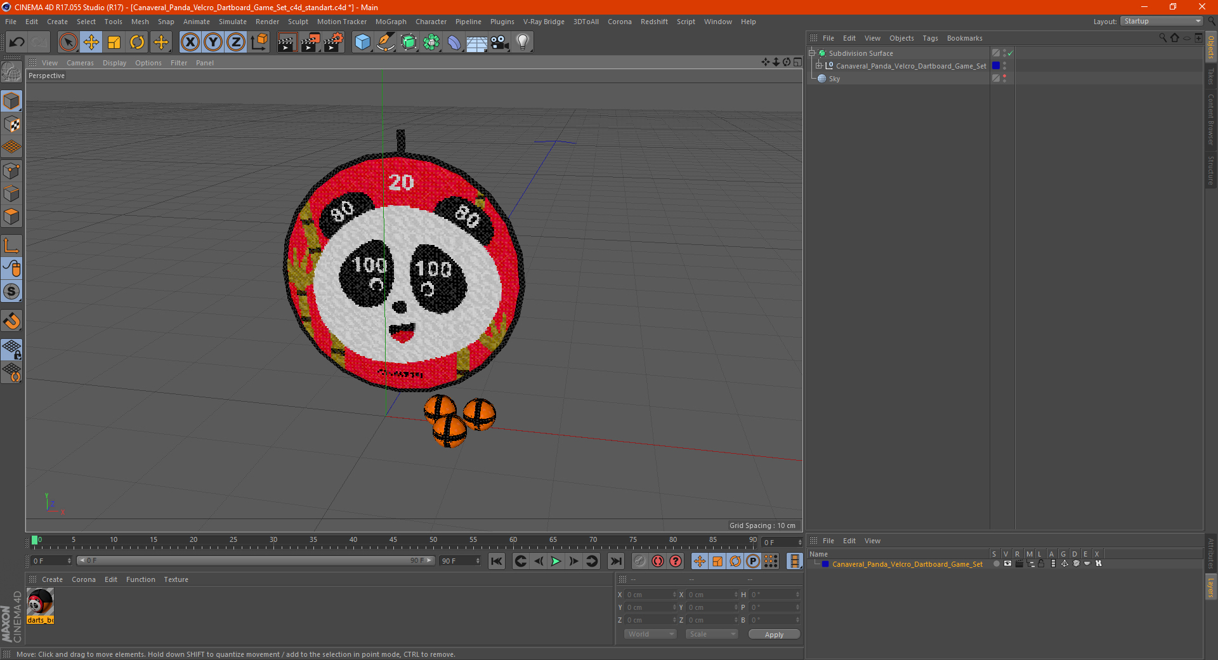Add a Cube primitive object
This screenshot has height=660, width=1218.
point(362,43)
